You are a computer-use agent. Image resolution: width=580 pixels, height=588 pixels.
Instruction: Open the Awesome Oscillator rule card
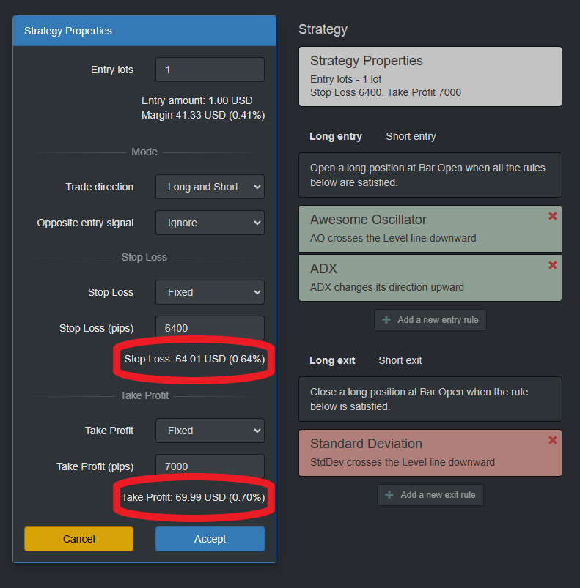430,228
